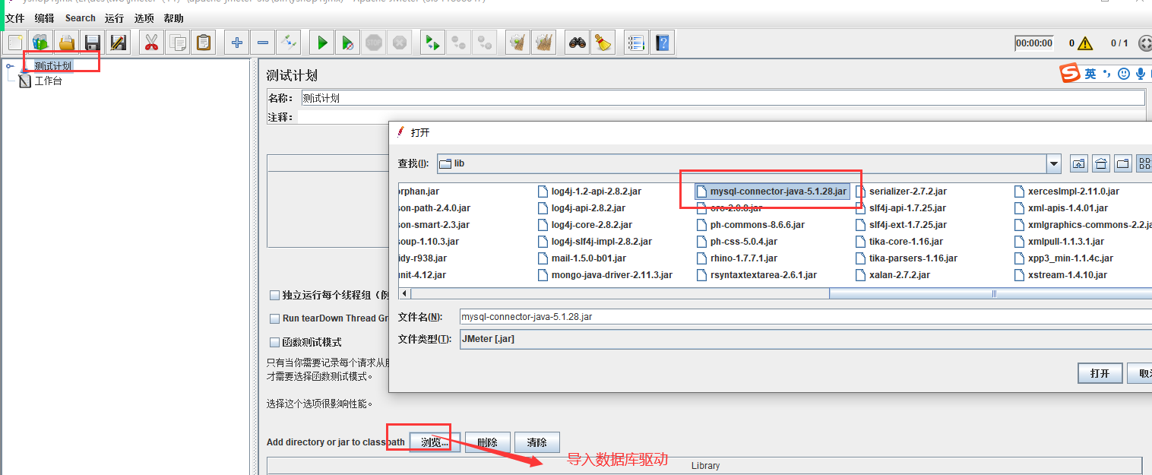Click the Save As icon with pencil
Viewport: 1152px width, 475px height.
pos(118,43)
